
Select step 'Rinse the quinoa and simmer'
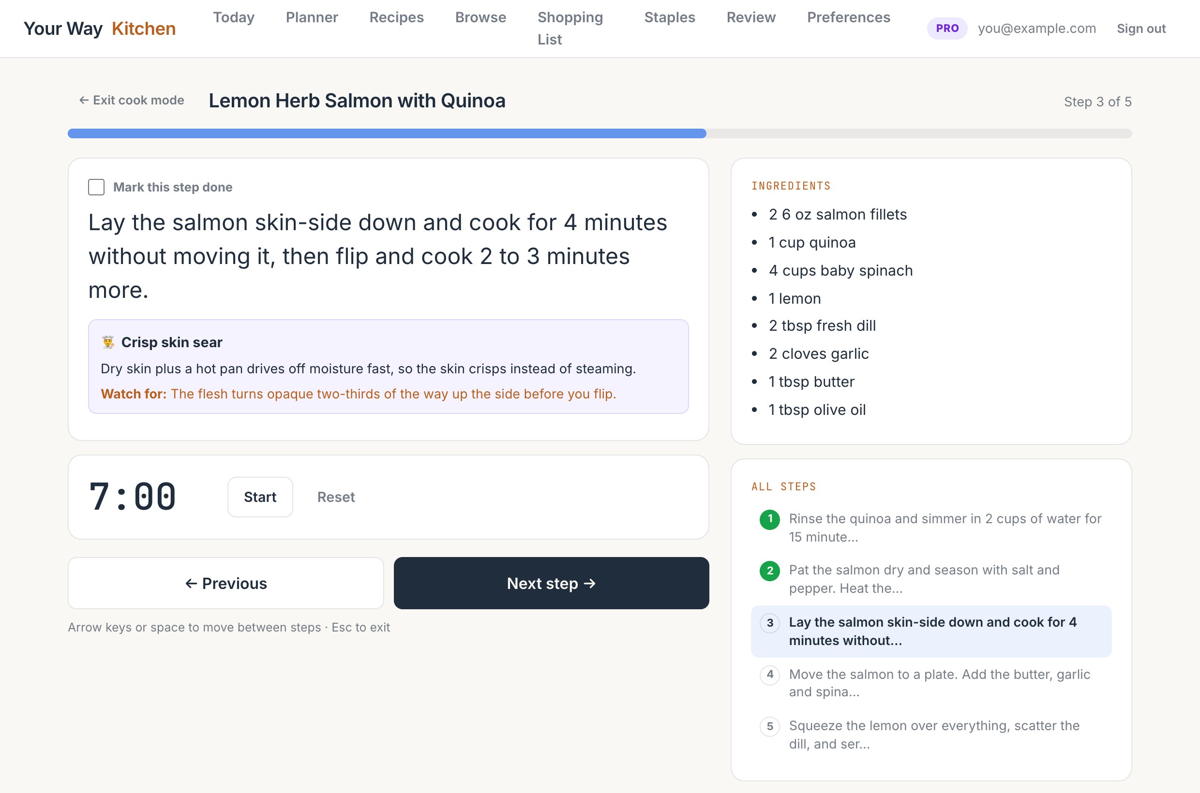pyautogui.click(x=931, y=528)
